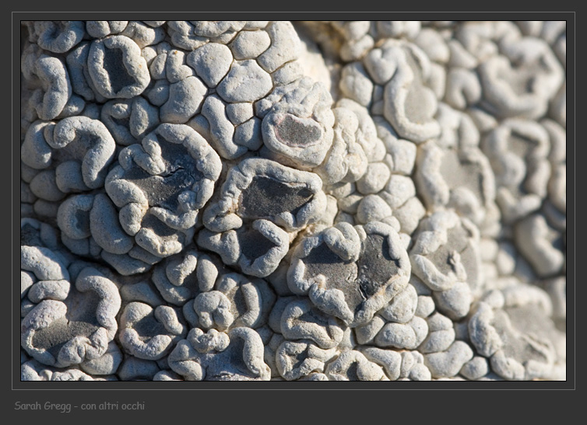
Task: Open the lichen photo thumbnail
Action: point(293,200)
